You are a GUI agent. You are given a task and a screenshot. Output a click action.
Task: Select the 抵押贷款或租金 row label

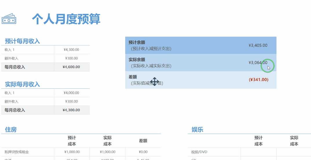[x=17, y=152]
